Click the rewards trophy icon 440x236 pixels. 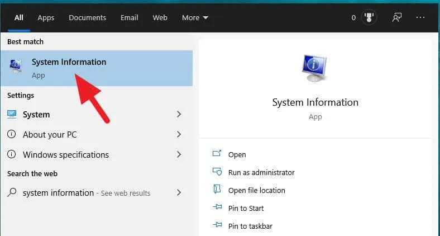369,17
